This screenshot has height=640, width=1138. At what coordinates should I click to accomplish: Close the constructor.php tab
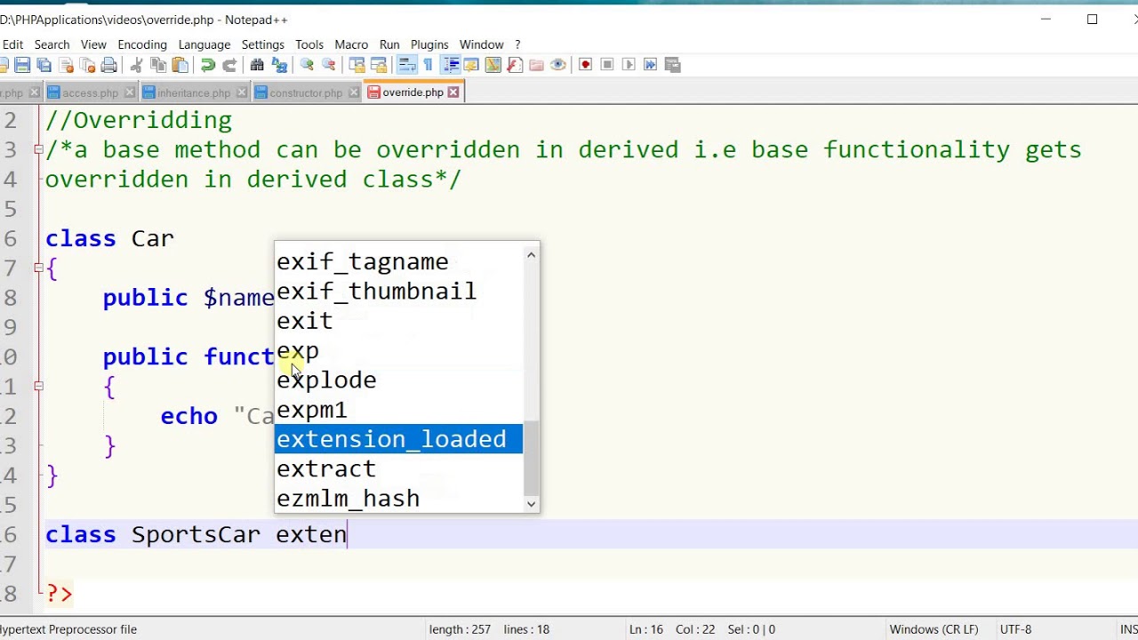point(354,92)
